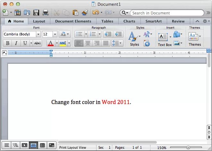This screenshot has width=212, height=151.
Task: Switch to Full Screen View button
Action: 52,145
